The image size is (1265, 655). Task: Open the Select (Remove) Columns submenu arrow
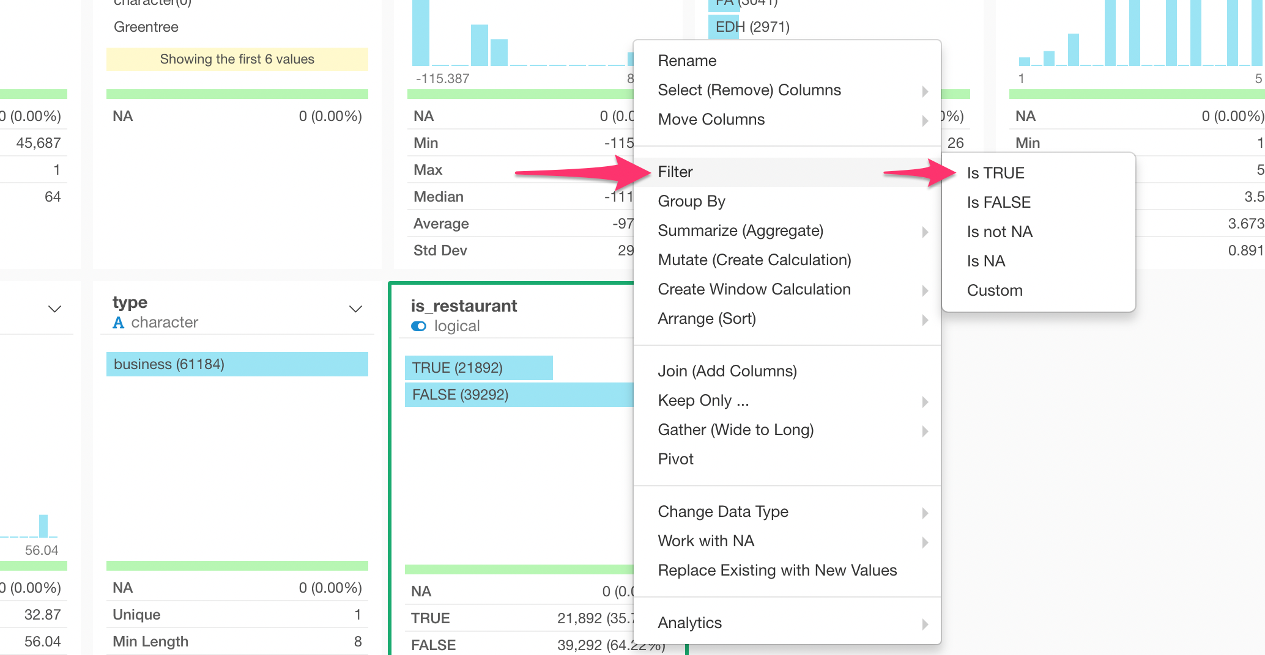click(x=924, y=92)
